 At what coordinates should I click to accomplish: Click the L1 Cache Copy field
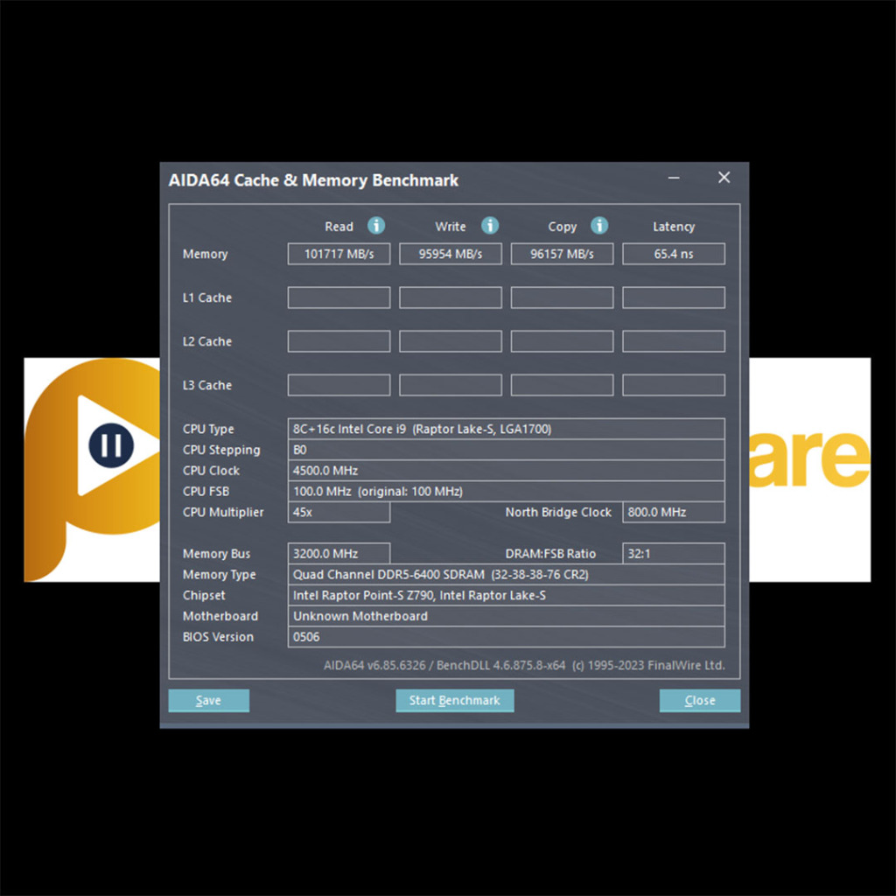pyautogui.click(x=563, y=297)
